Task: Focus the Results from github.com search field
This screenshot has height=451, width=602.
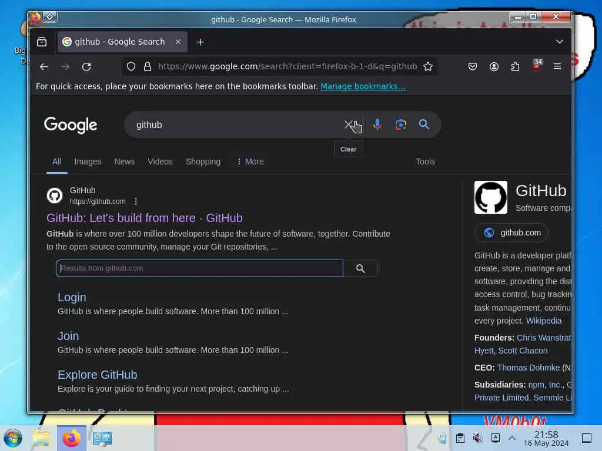Action: click(199, 268)
